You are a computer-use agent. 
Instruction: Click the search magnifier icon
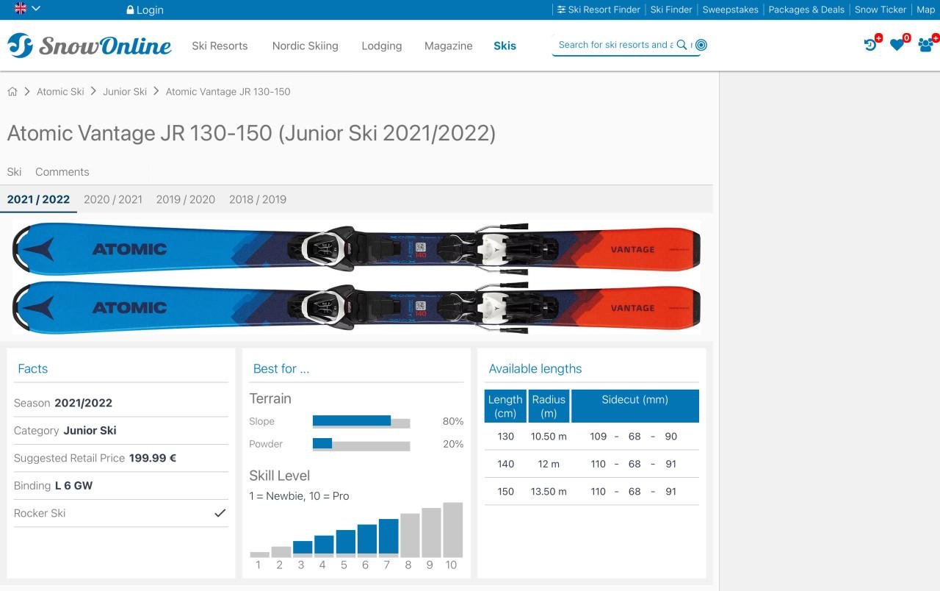pyautogui.click(x=681, y=45)
